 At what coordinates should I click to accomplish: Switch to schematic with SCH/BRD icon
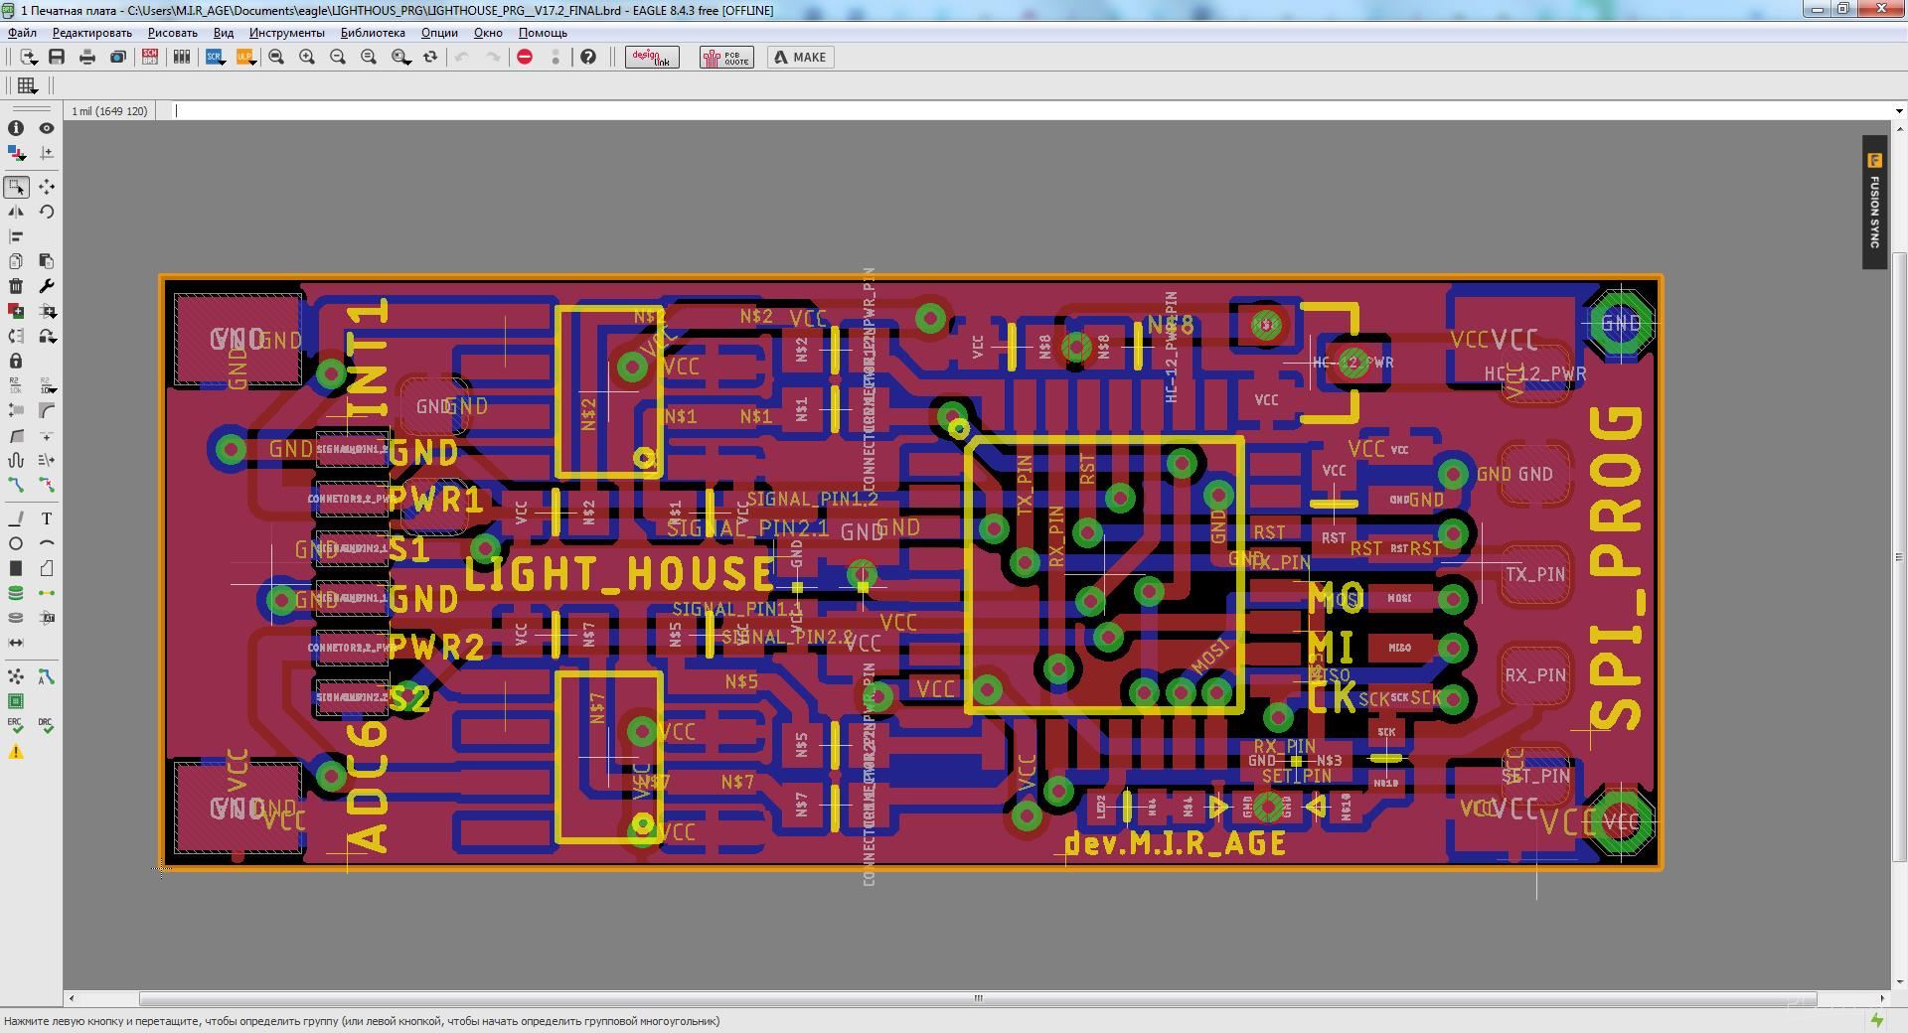150,58
